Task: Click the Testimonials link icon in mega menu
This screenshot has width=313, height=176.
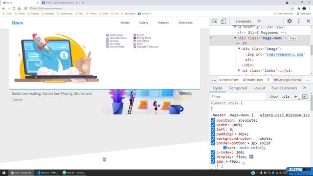Action: click(x=108, y=35)
